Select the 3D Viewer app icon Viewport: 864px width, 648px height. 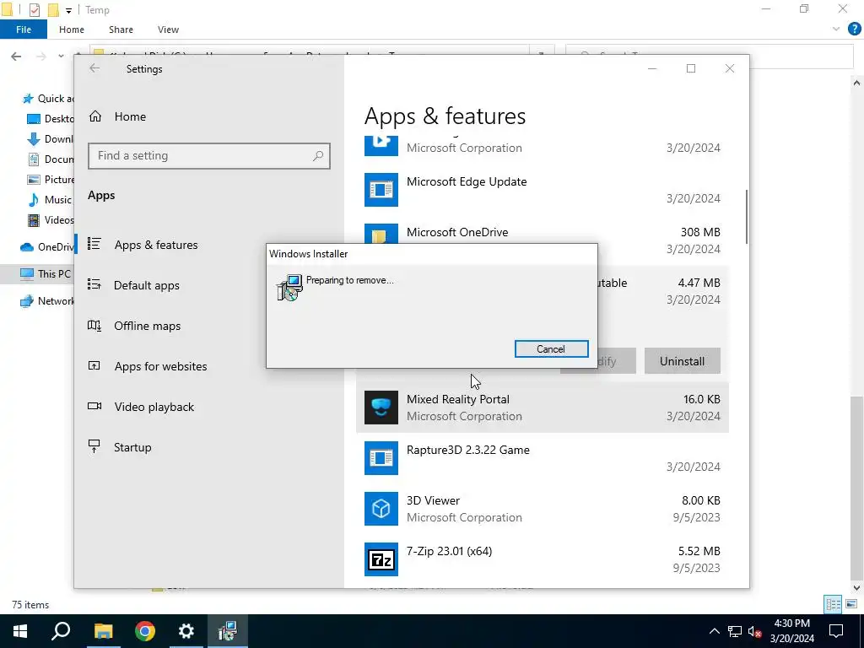[x=381, y=509]
